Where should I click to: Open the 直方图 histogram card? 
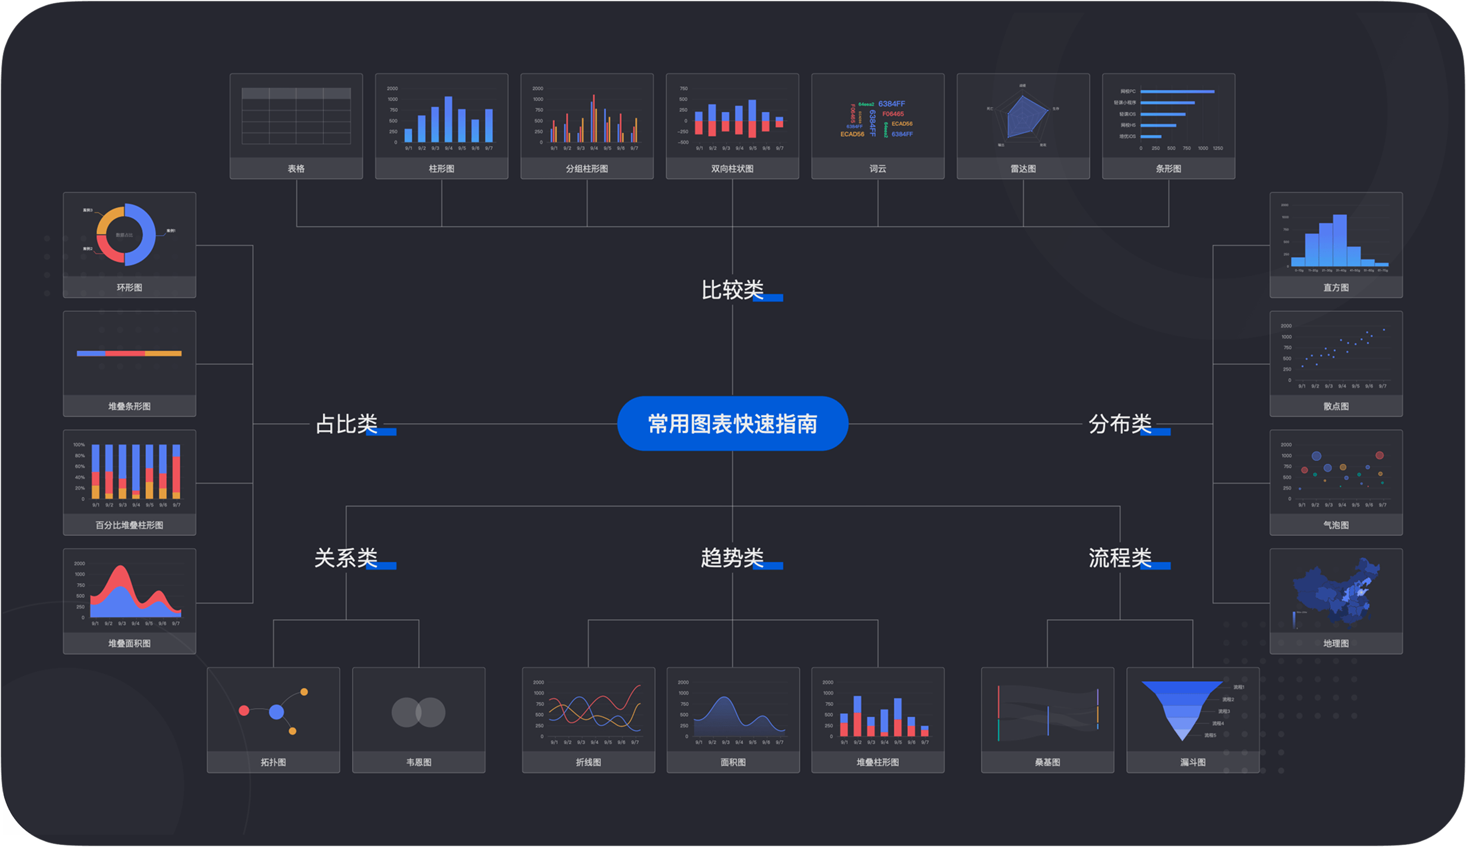pos(1336,245)
